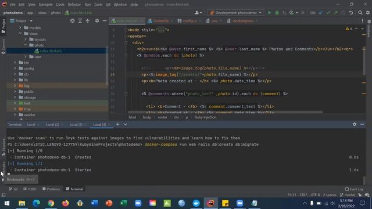The width and height of the screenshot is (372, 209).
Task: Open the Refactor menu
Action: tap(74, 5)
